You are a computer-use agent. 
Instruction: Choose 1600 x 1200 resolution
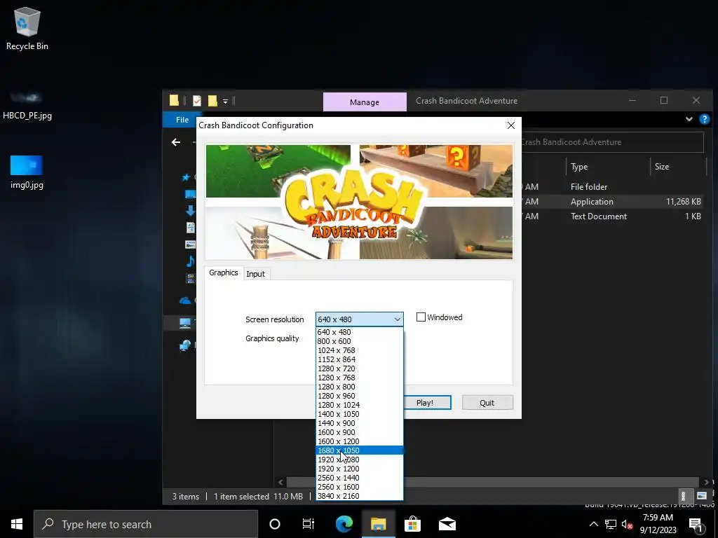360,441
